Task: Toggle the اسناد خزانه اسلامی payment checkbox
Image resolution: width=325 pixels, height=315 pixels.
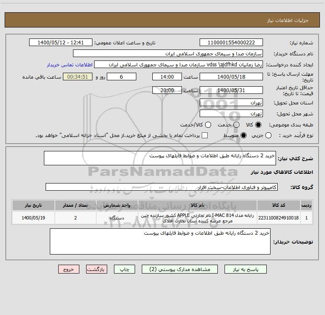Action: click(x=205, y=135)
